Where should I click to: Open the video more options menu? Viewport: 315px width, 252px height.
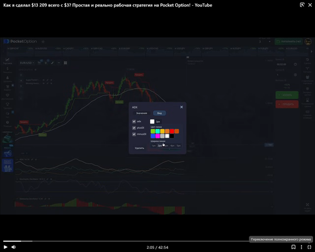(301, 247)
